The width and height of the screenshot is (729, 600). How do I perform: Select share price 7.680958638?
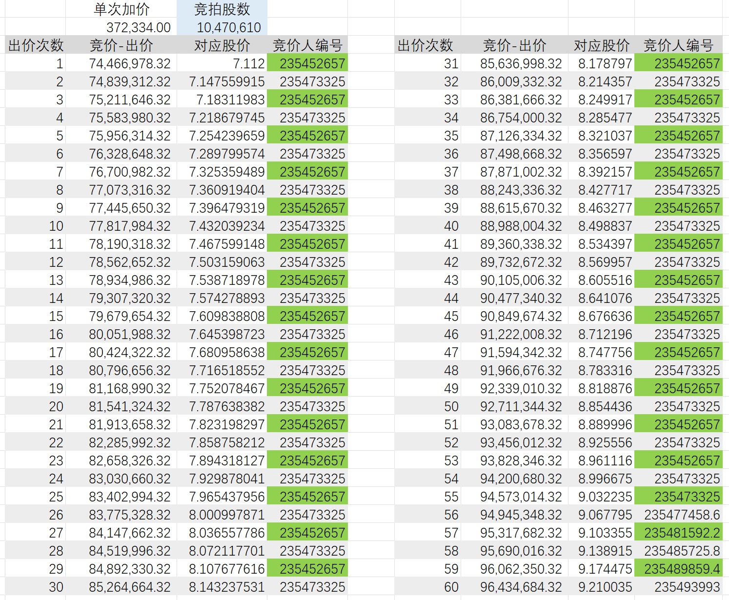click(222, 352)
